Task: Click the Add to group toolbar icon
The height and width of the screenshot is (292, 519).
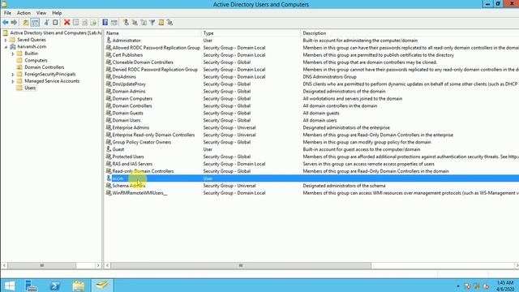Action: tap(169, 23)
